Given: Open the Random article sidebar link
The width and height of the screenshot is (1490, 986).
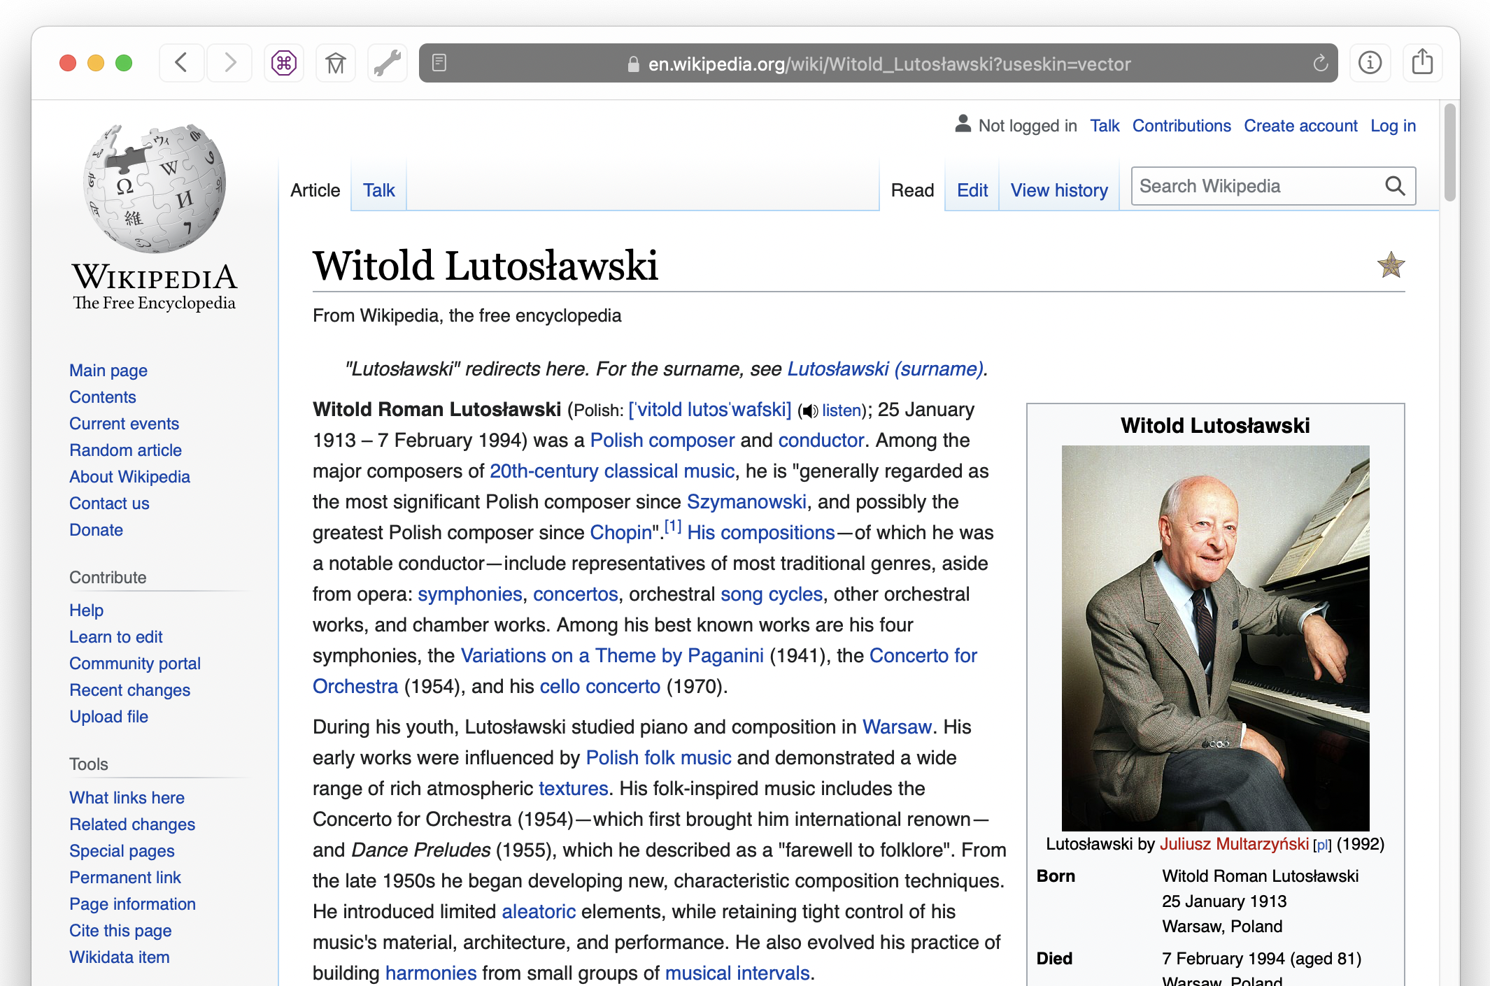Looking at the screenshot, I should (125, 450).
